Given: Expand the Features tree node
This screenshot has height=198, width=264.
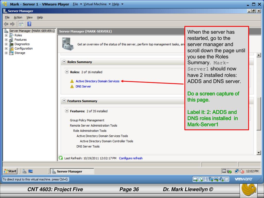Looking at the screenshot, I should 6,40.
